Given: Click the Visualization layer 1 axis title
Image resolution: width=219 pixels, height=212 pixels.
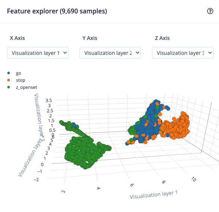Looking at the screenshot, I should pos(154,195).
